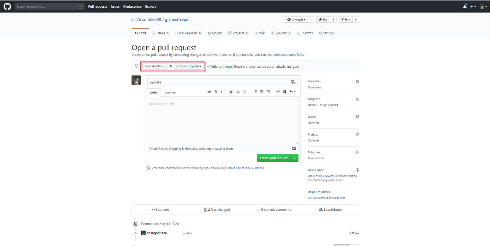
Task: Mention a user with the @ icon
Action: 278,92
